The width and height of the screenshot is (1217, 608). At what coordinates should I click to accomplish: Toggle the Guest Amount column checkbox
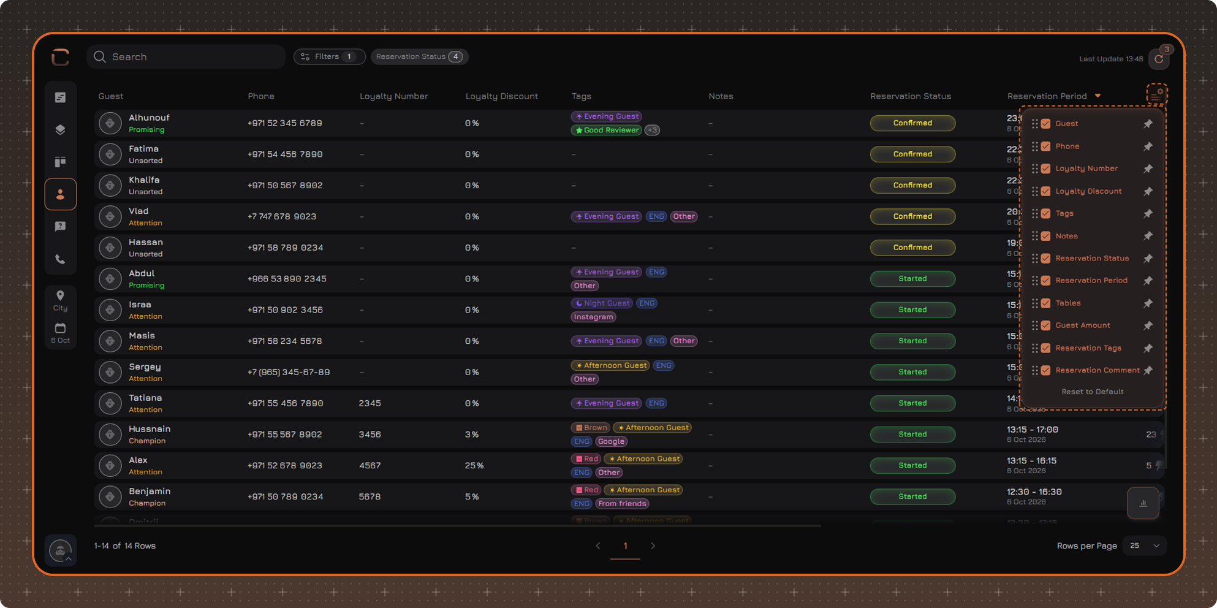[1045, 325]
